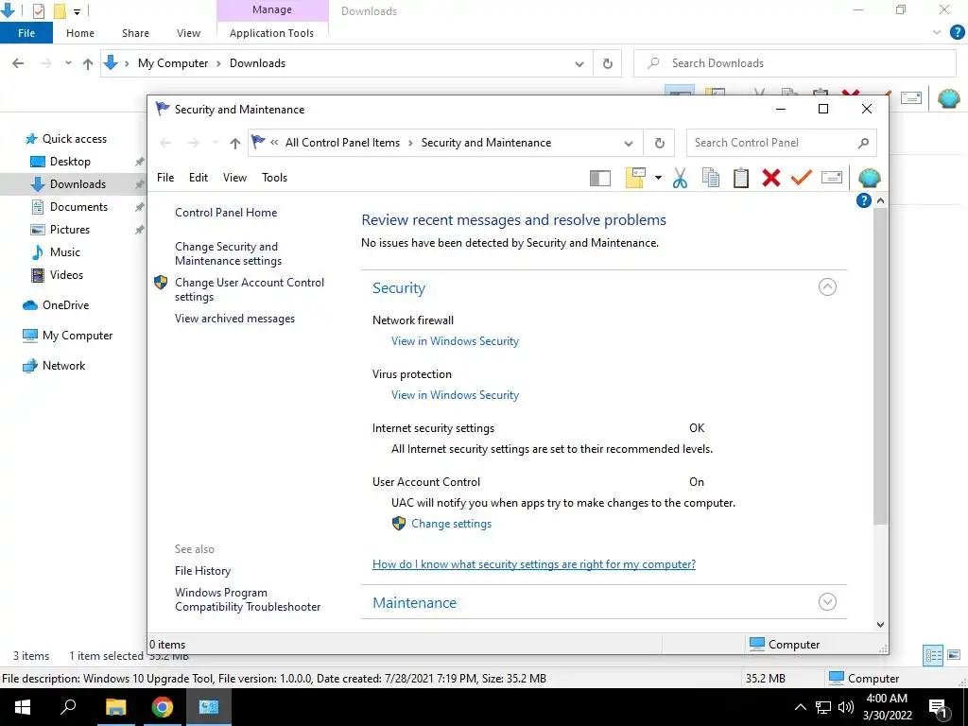
Task: Open View archived messages link
Action: pos(234,319)
